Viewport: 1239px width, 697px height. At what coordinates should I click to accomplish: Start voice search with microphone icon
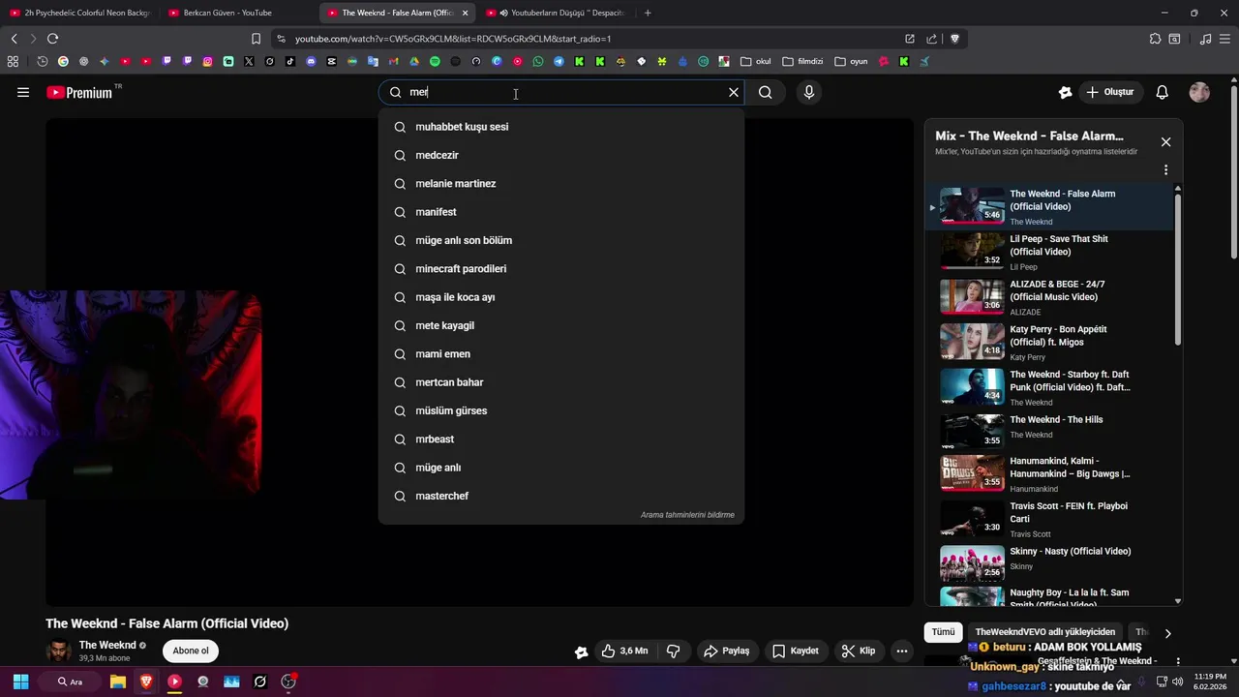click(x=809, y=92)
